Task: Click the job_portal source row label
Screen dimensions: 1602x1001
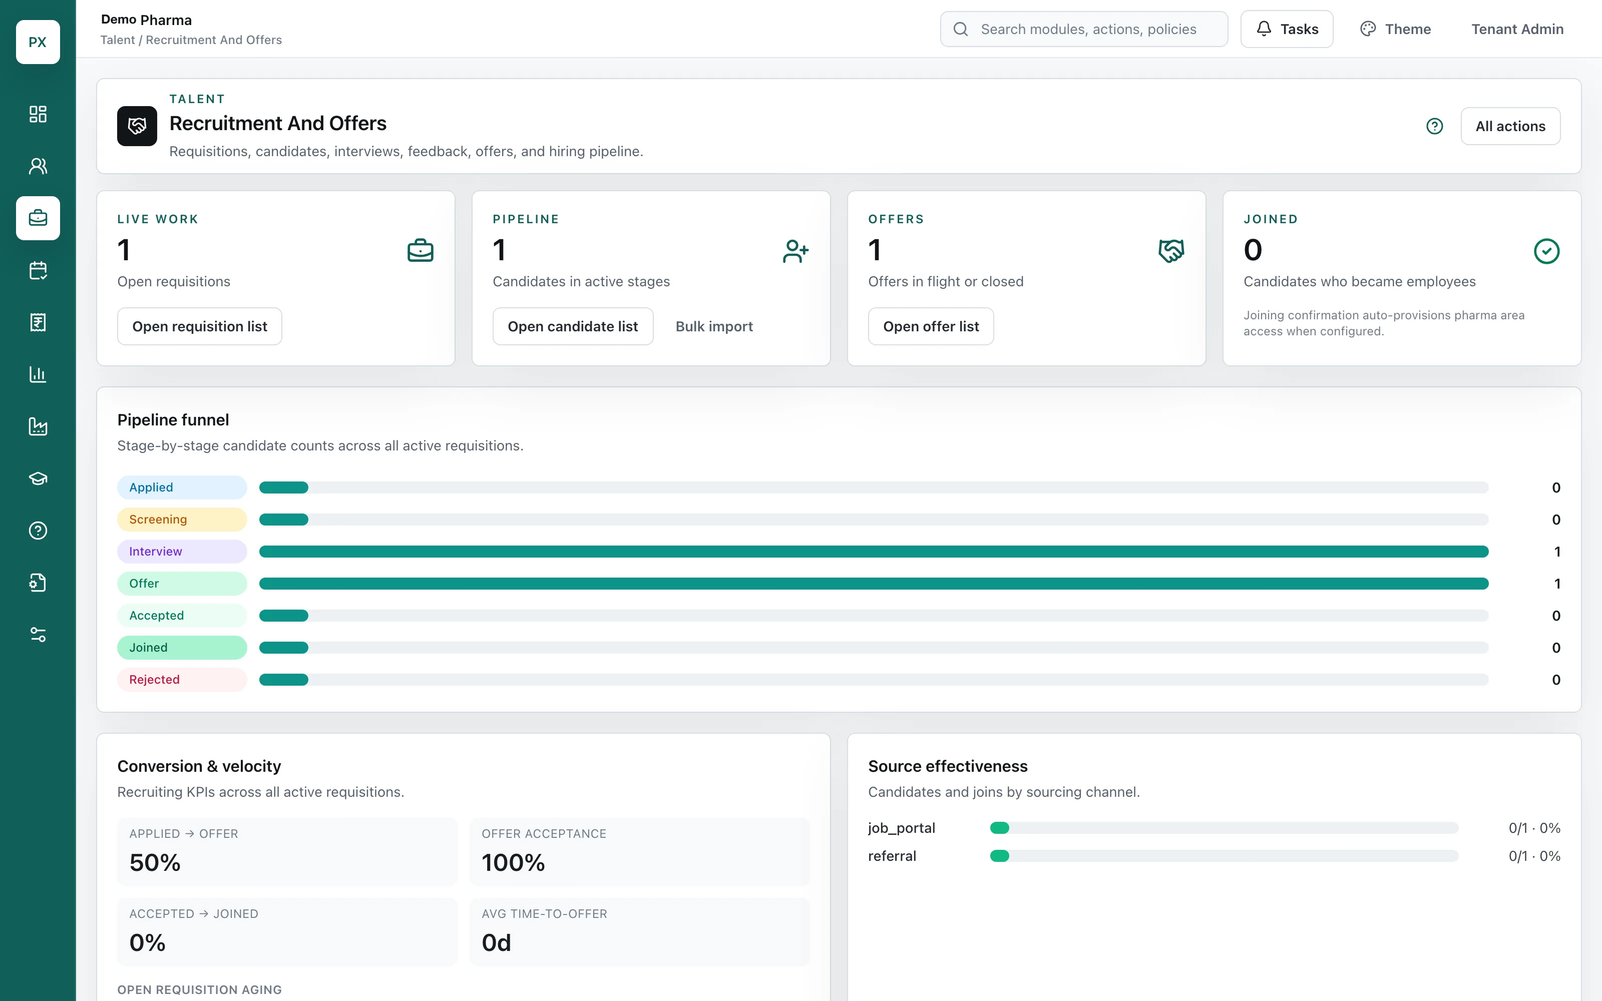Action: coord(902,827)
